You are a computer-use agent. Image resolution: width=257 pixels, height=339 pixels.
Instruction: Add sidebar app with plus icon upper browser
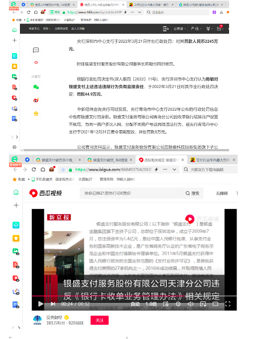coord(14,40)
